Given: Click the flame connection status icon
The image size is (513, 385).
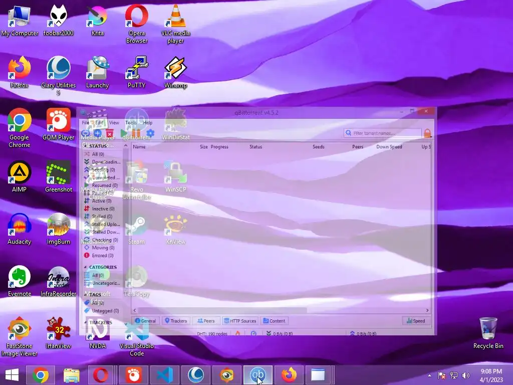Looking at the screenshot, I should coord(238,333).
